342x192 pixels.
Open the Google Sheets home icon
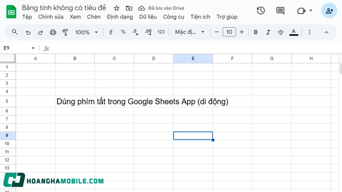(11, 12)
